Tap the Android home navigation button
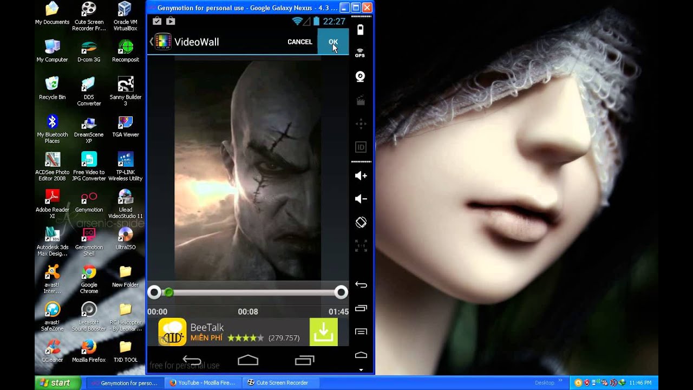This screenshot has width=693, height=390. coord(248,360)
